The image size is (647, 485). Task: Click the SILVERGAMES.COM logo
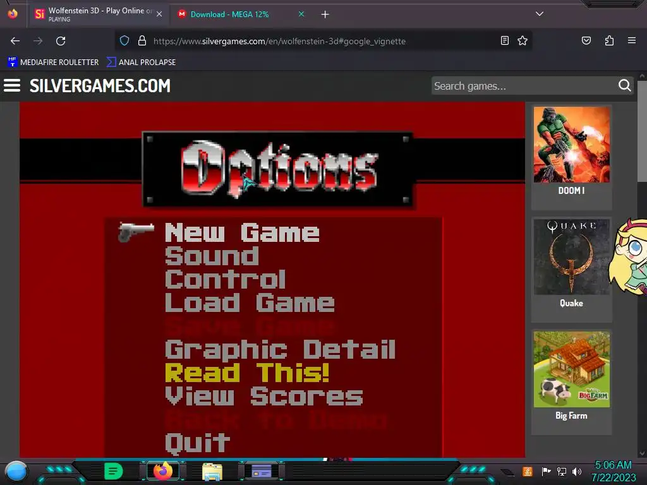(x=100, y=86)
